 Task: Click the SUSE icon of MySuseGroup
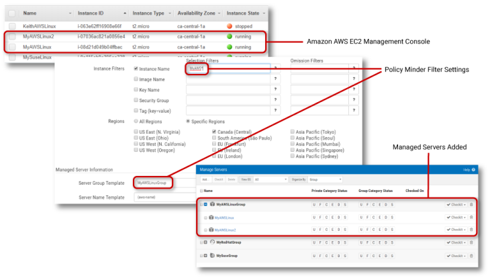pyautogui.click(x=212, y=255)
